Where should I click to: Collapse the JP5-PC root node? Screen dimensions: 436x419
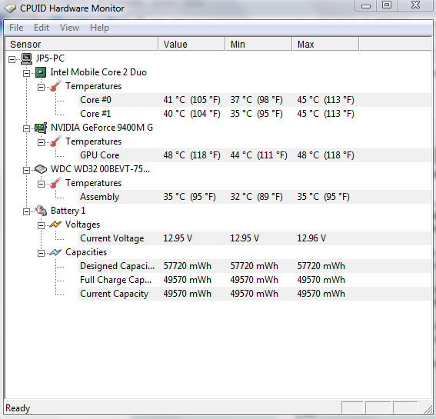pyautogui.click(x=12, y=59)
